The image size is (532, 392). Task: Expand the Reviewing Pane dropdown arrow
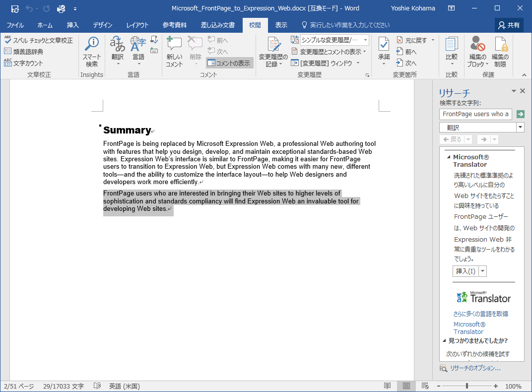pos(358,63)
